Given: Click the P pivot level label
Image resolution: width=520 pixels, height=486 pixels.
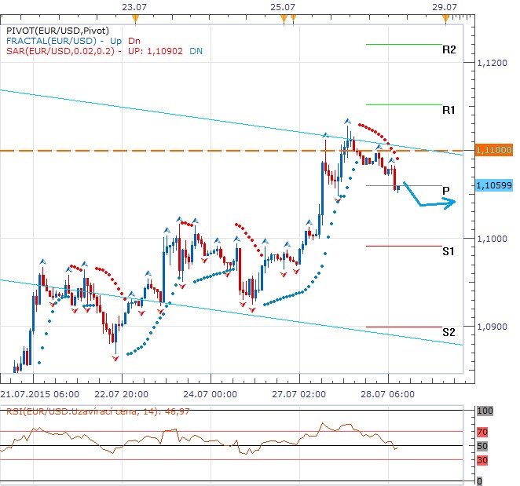Looking at the screenshot, I should 446,191.
